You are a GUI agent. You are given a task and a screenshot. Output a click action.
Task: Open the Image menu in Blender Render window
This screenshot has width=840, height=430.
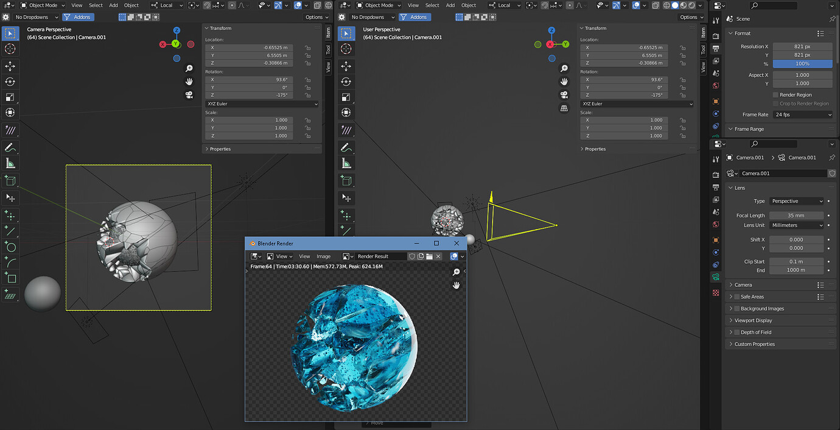(323, 256)
